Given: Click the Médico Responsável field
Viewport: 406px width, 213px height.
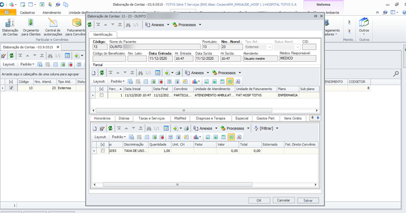Looking at the screenshot, I should coord(298,58).
